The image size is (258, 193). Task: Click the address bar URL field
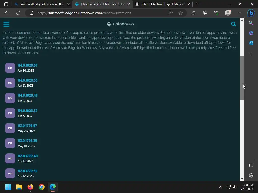point(84,13)
